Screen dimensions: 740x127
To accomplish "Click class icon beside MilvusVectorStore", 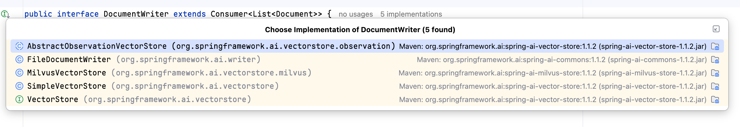I will [19, 73].
